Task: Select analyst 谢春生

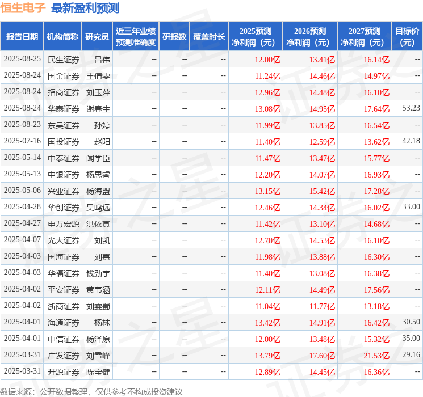Action: 98,109
